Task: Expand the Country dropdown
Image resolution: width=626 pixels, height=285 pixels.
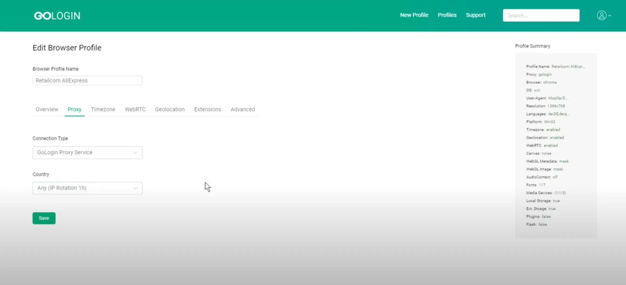Action: point(87,188)
